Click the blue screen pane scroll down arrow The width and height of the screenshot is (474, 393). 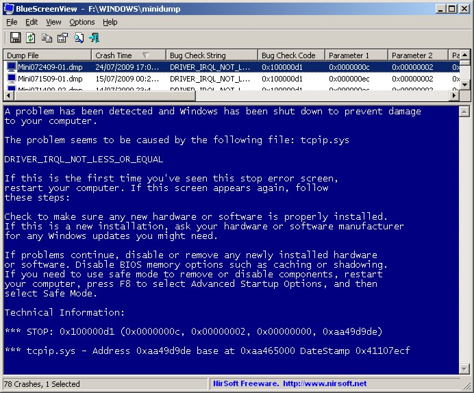point(464,369)
